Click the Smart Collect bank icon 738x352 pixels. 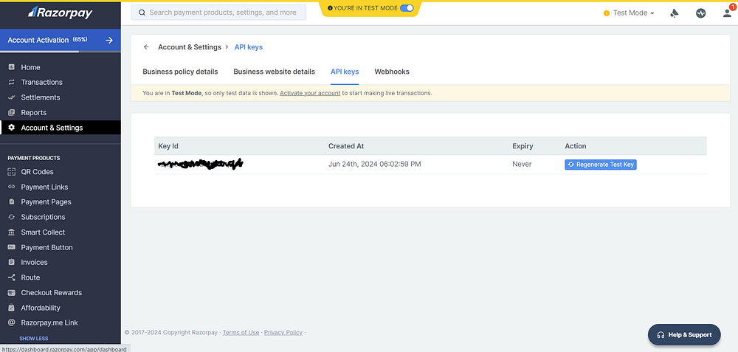(12, 232)
